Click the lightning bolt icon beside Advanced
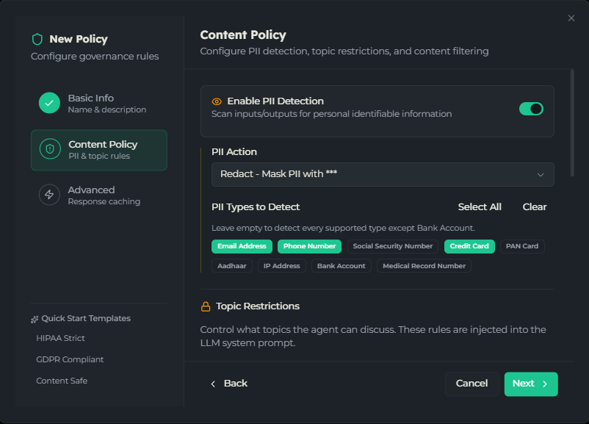 [49, 195]
